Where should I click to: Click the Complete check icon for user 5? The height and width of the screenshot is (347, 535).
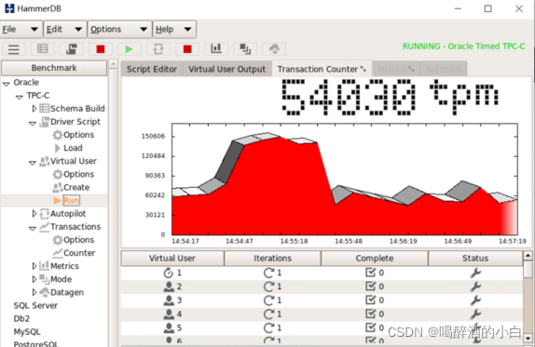tap(371, 327)
